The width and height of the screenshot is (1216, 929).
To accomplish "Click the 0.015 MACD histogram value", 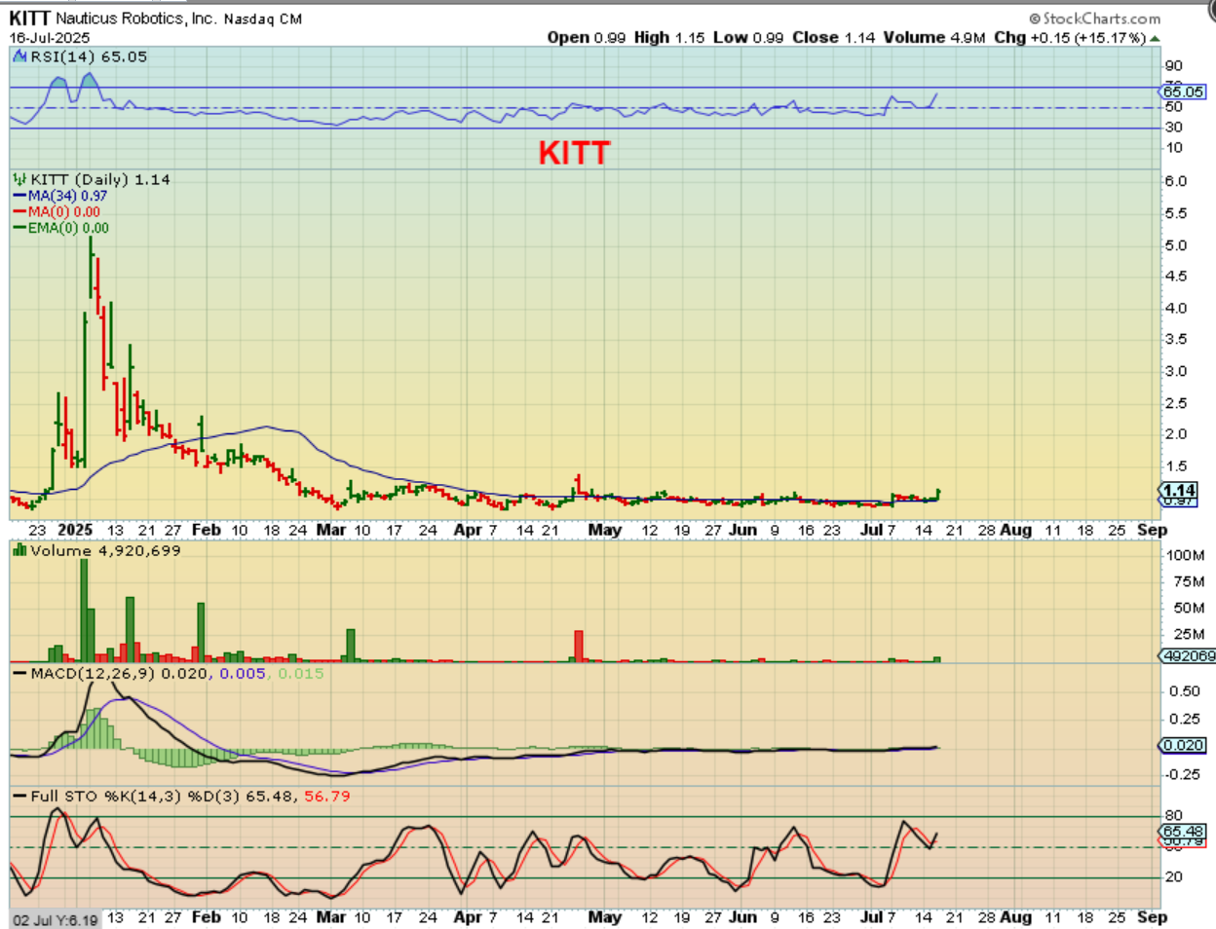I will click(301, 673).
